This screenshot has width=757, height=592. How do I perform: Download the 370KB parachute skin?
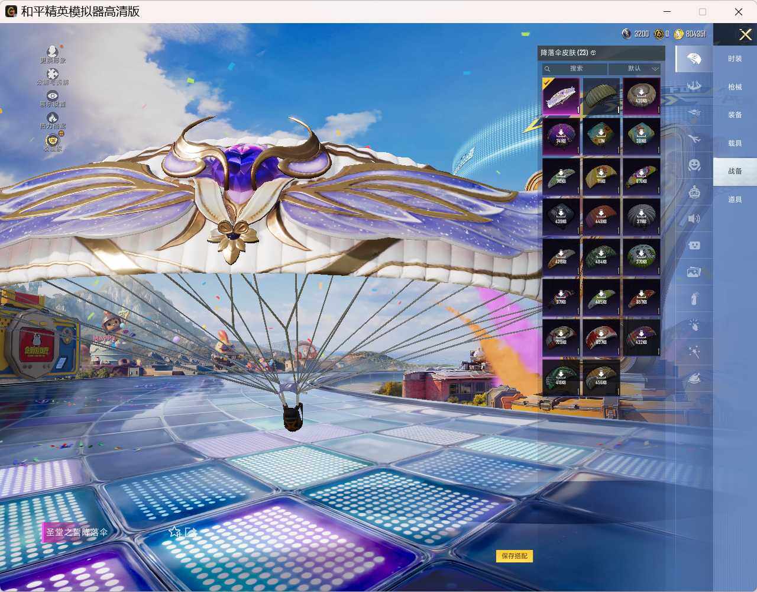coord(641,257)
